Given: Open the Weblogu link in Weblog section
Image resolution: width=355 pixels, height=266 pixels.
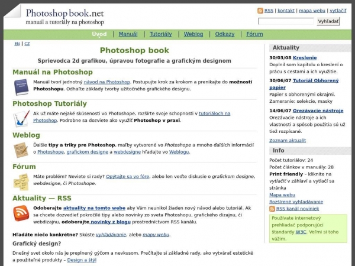Looking at the screenshot, I should pyautogui.click(x=179, y=152).
